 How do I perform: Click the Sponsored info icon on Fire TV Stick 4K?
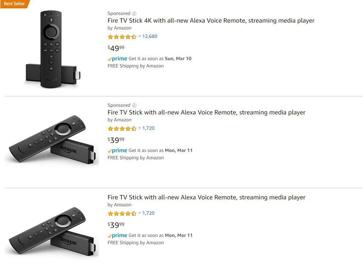pyautogui.click(x=134, y=13)
